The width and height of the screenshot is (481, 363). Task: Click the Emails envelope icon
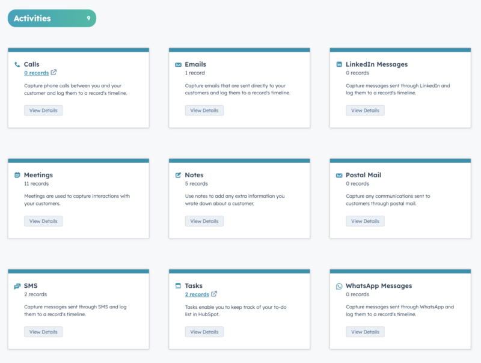[178, 65]
